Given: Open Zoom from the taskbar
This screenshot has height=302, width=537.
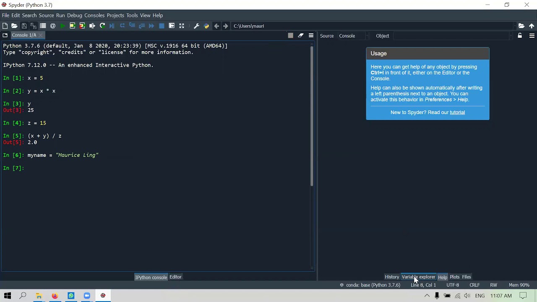Looking at the screenshot, I should (87, 296).
